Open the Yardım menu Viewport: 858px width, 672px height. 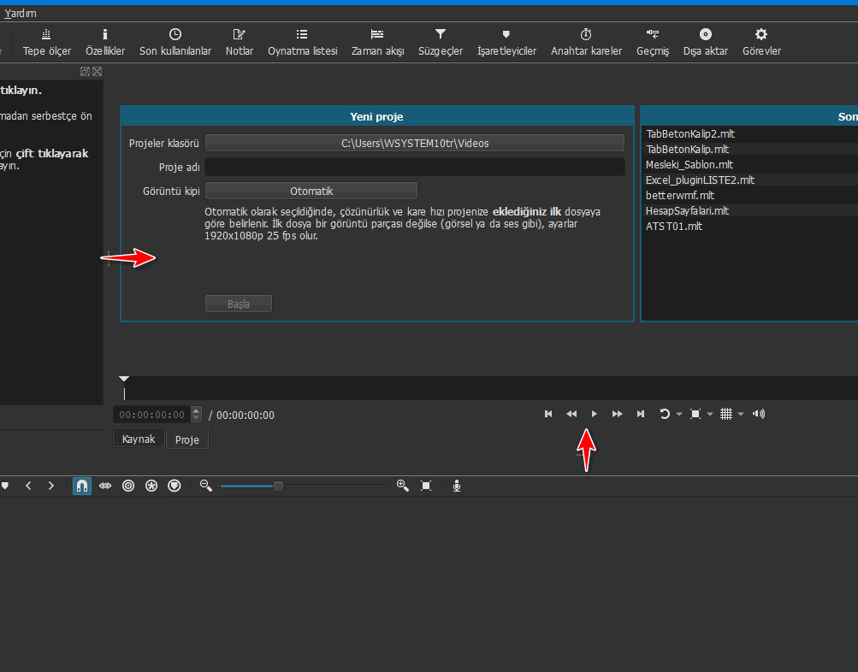(x=21, y=14)
